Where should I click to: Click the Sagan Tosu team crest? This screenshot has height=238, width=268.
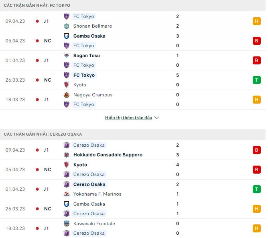pos(67,56)
